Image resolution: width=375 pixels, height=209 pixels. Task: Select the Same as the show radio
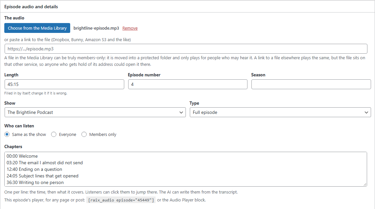click(7, 135)
